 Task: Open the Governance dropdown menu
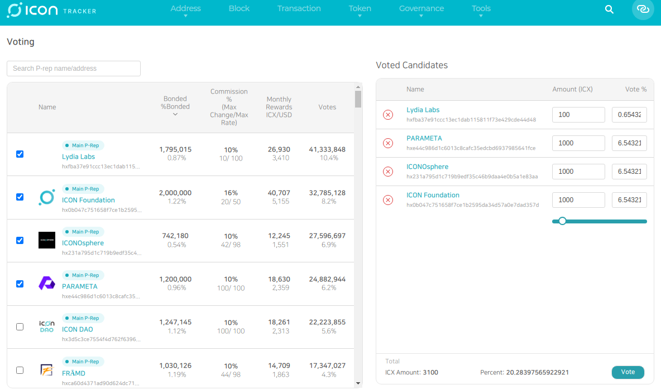pos(421,9)
